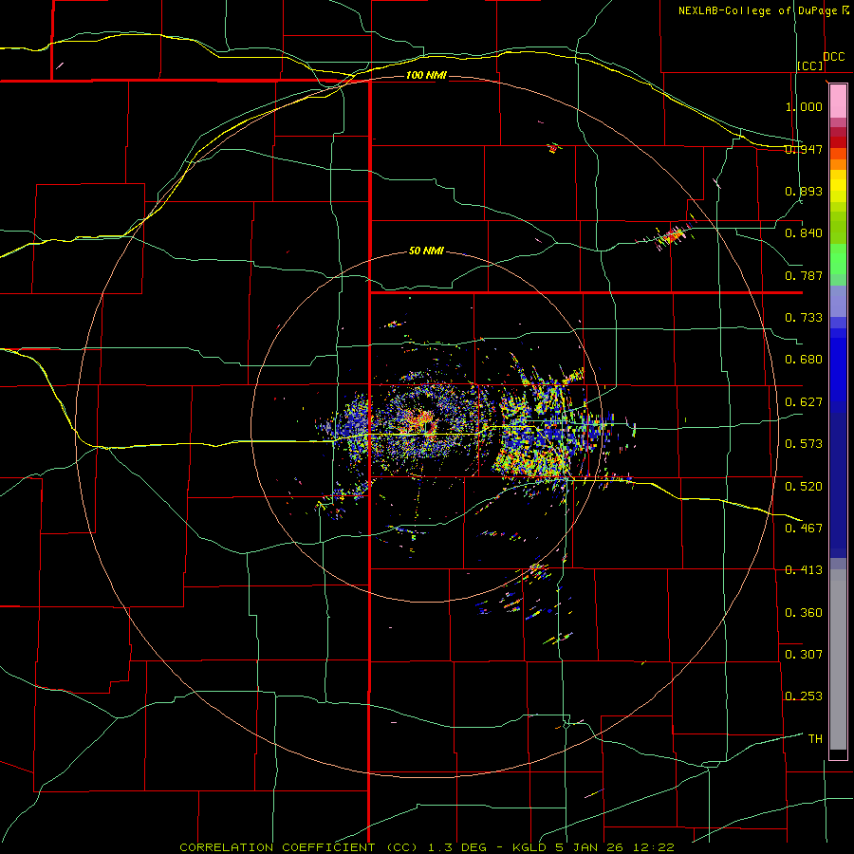Select the 1.000 value on the scale
Image resolution: width=854 pixels, height=854 pixels.
click(804, 106)
